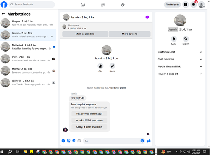Viewport: 210px width, 155px height.
Task: Open the Natividad - 2 bd, 1 ba conversation
Action: click(28, 47)
